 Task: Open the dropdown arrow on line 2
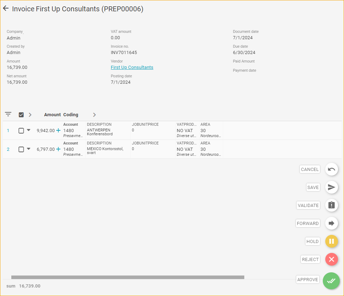click(x=29, y=149)
